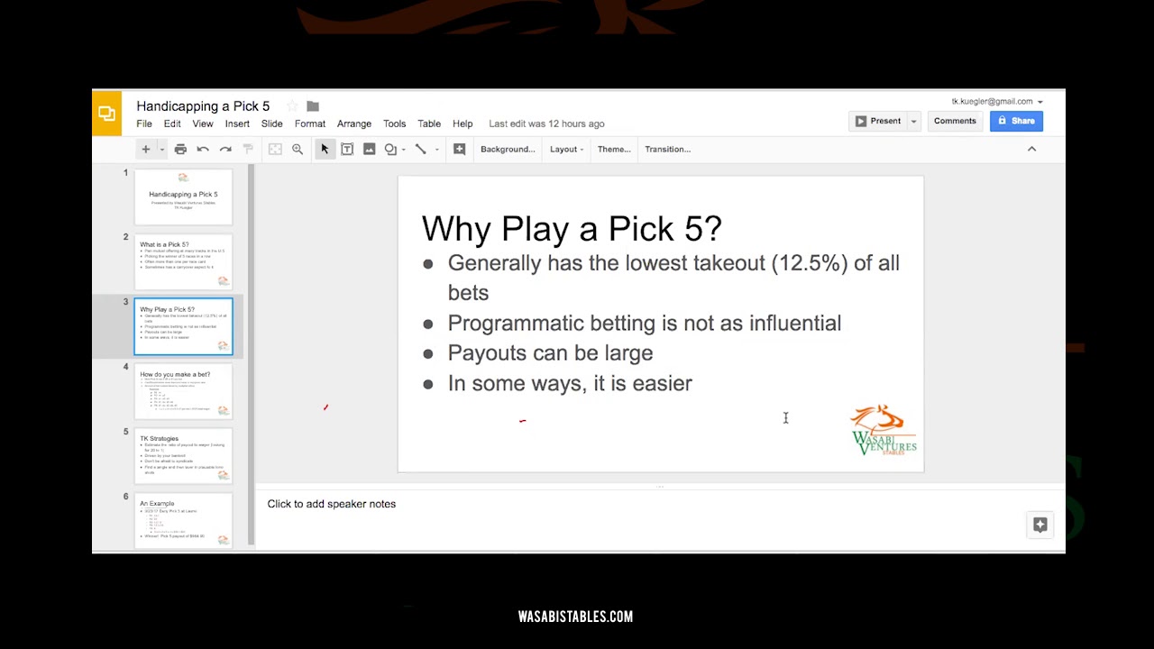Open the Insert menu
The width and height of the screenshot is (1154, 649).
click(237, 123)
